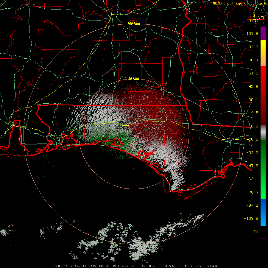Pick the bright green segment of color bar
The width and height of the screenshot is (268, 268).
pos(263,189)
